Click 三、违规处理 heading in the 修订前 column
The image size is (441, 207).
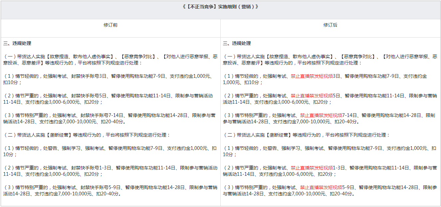point(17,44)
